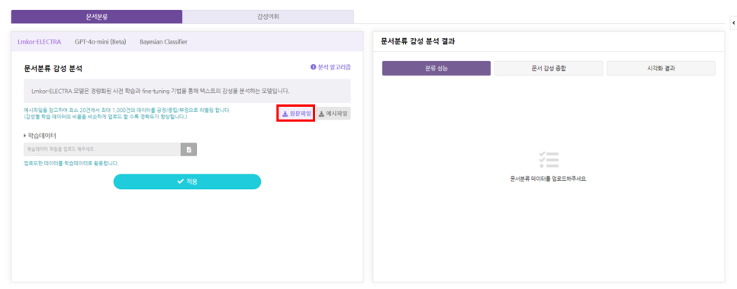Switch to the 감성어휘 tab
The width and height of the screenshot is (737, 289).
269,17
